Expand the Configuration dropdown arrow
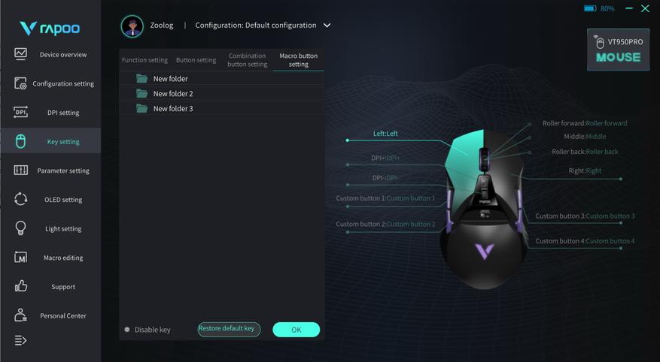The width and height of the screenshot is (660, 362). [x=327, y=26]
